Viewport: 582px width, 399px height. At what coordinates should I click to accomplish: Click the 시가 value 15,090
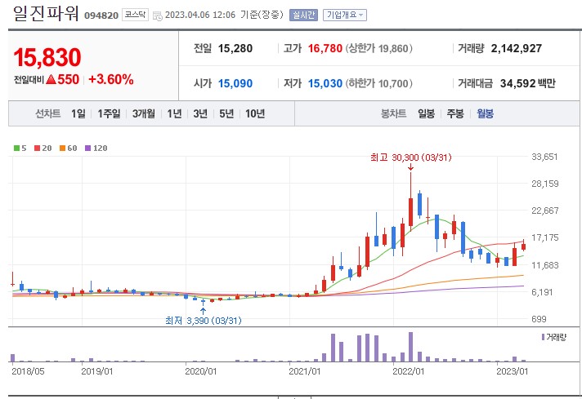click(x=235, y=83)
